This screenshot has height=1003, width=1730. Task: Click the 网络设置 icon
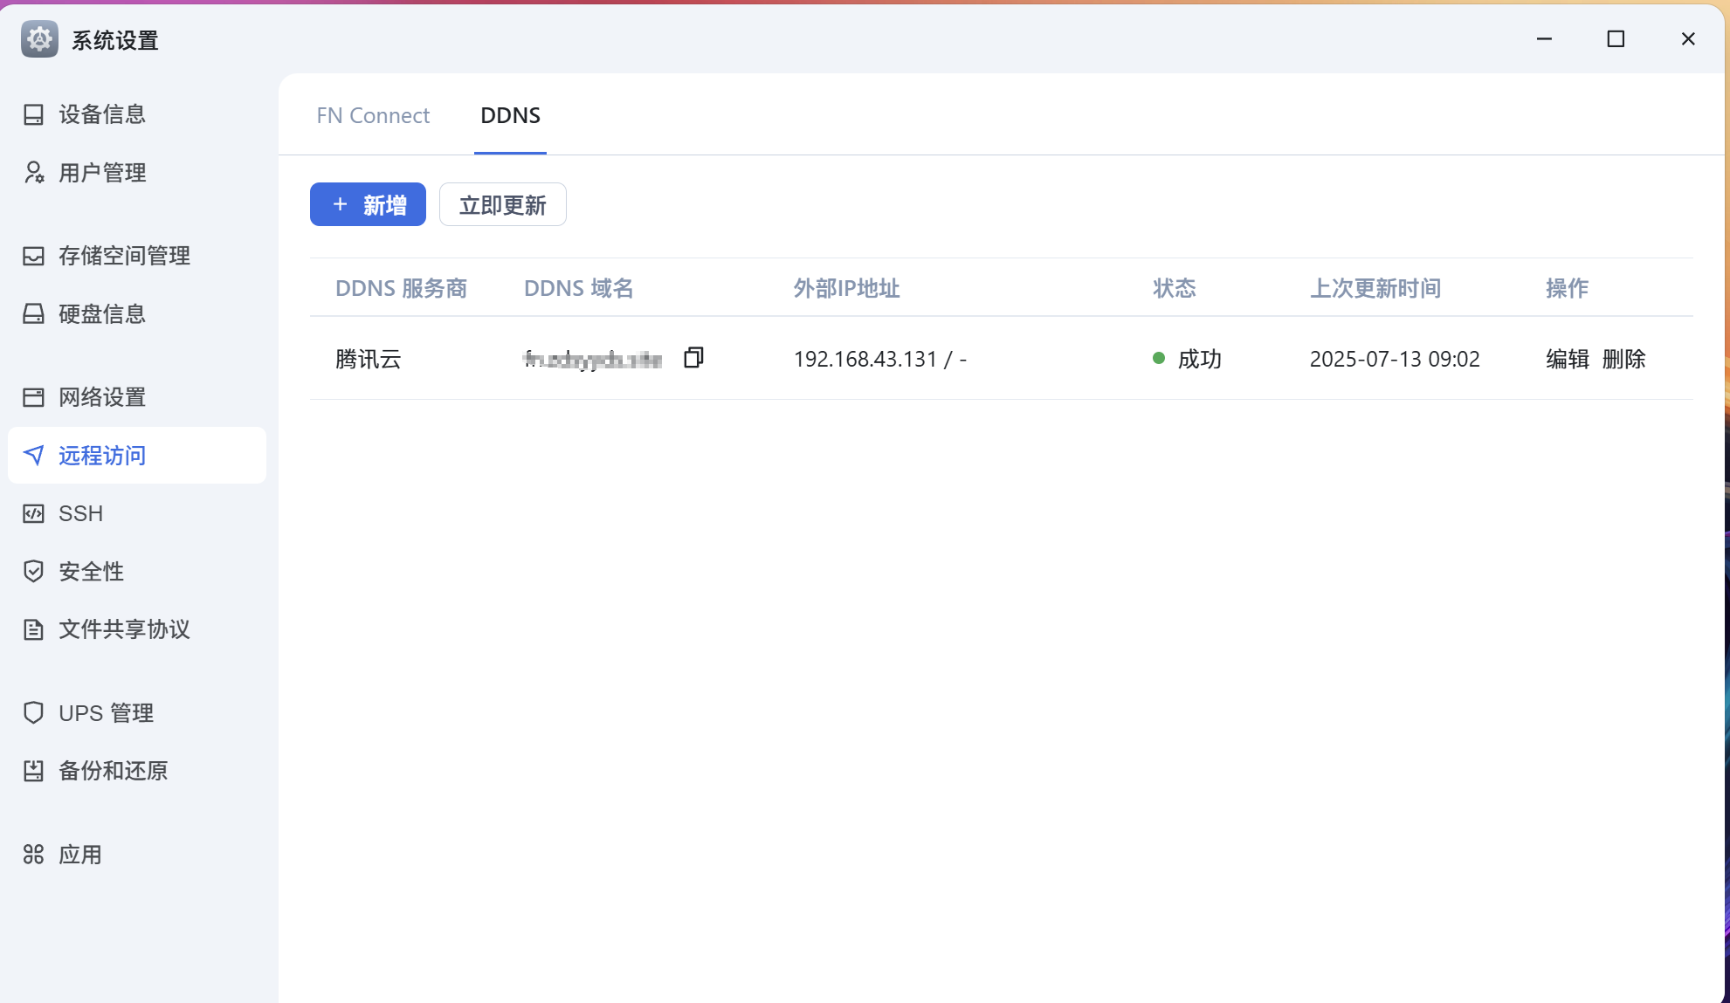(x=33, y=397)
